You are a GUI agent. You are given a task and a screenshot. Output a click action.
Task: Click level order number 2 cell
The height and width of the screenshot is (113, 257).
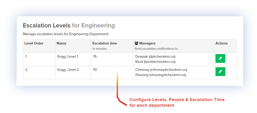click(x=26, y=70)
